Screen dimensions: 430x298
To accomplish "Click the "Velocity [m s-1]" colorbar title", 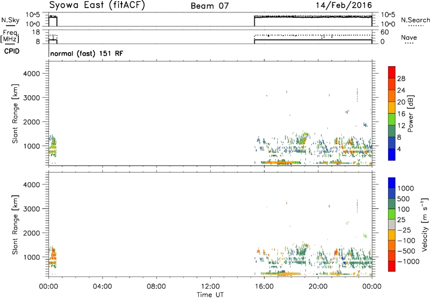I will coord(425,224).
